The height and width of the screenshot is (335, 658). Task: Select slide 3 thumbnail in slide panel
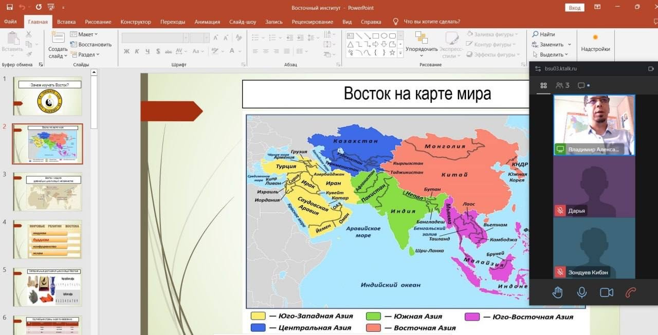pos(47,192)
